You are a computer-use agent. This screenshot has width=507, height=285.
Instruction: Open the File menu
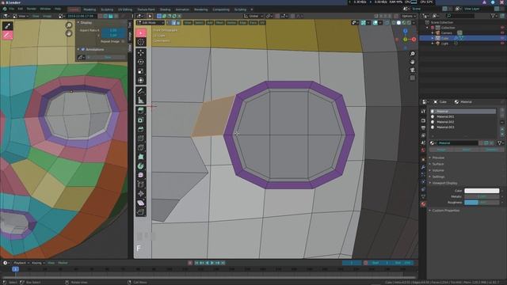tap(12, 9)
